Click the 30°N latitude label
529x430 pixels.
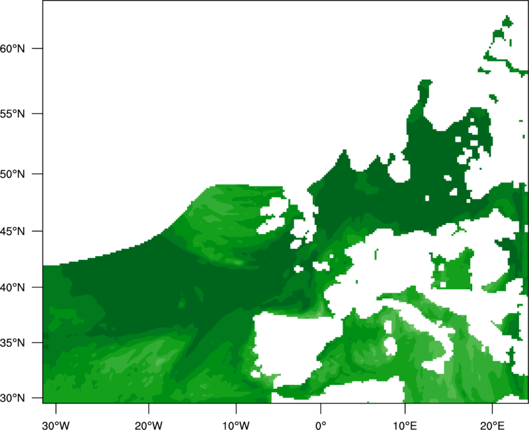click(13, 398)
